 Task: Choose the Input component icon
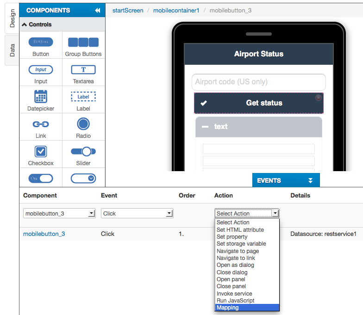click(41, 69)
